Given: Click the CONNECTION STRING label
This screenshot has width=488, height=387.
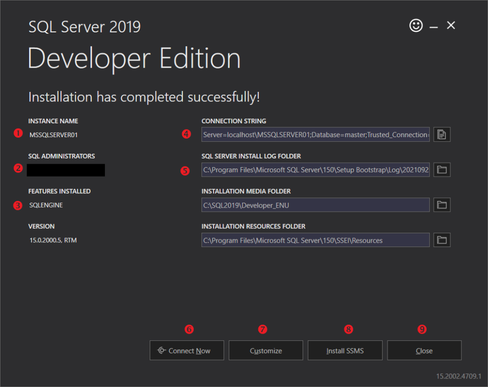Looking at the screenshot, I should point(234,121).
